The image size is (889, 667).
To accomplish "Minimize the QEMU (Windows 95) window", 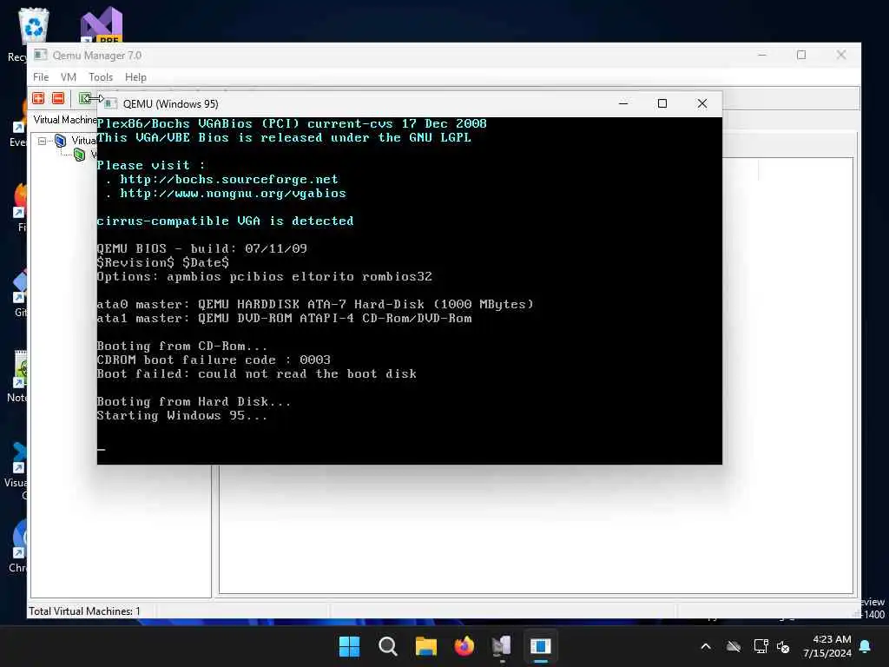I will click(x=623, y=103).
